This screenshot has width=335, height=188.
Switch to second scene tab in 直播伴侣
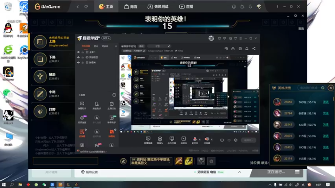tap(96, 46)
